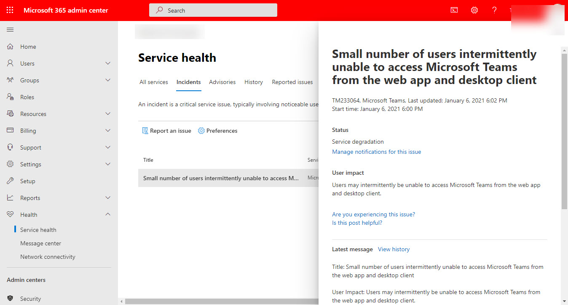Image resolution: width=568 pixels, height=305 pixels.
Task: Expand the Settings chevron in sidebar
Action: (x=108, y=164)
